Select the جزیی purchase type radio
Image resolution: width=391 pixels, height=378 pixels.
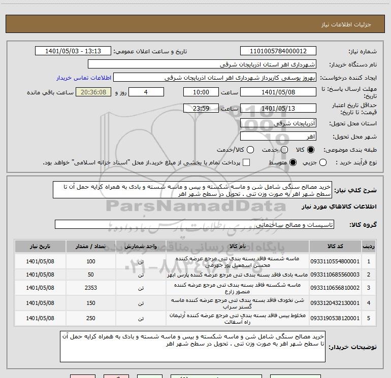point(322,162)
